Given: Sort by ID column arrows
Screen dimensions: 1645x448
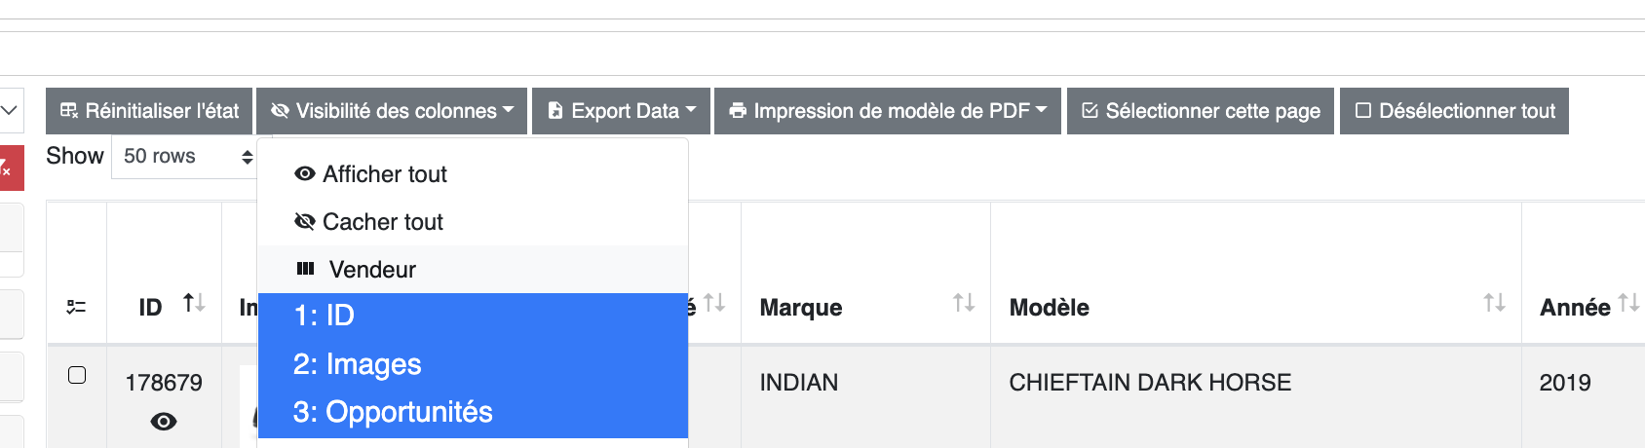Looking at the screenshot, I should (x=194, y=303).
